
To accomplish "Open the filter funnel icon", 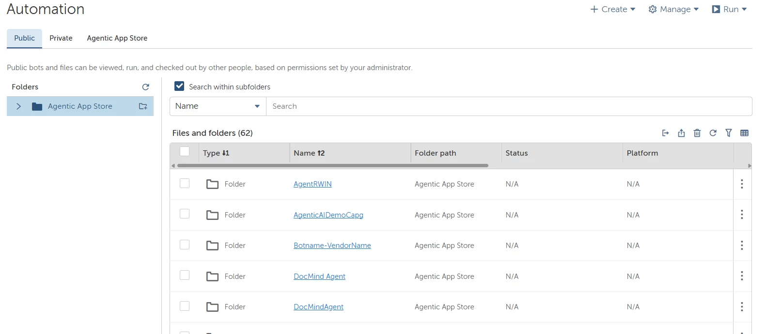I will (x=729, y=133).
